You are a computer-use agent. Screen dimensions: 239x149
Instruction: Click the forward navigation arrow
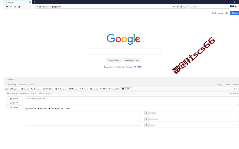11,7
